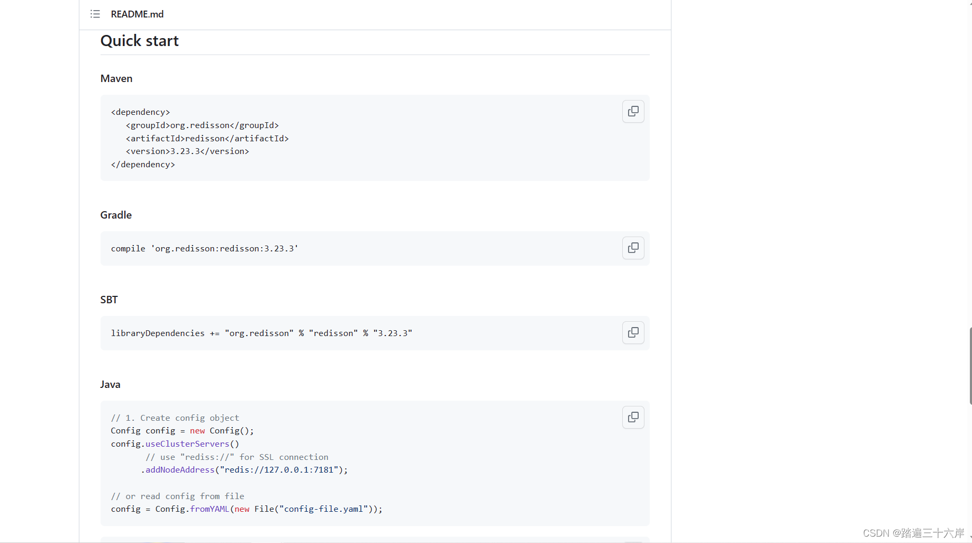Click the SBT section heading
This screenshot has width=972, height=543.
coord(108,300)
